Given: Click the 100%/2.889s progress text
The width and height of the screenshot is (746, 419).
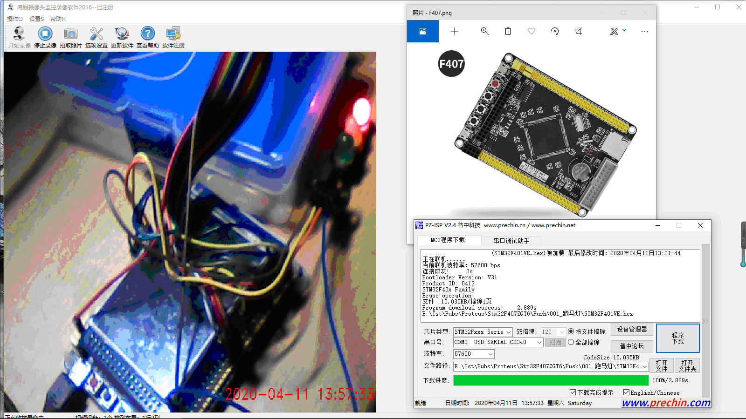Looking at the screenshot, I should [670, 380].
